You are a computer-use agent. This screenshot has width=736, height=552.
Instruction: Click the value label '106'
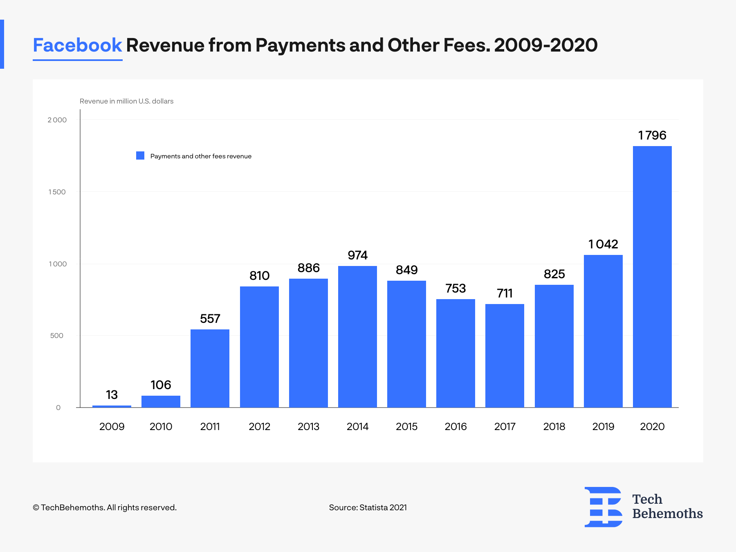tap(161, 385)
